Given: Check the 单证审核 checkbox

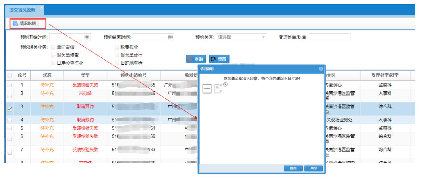Looking at the screenshot, I should point(53,47).
